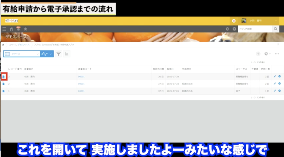Open the three-dots more options menu
284x157 pixels.
pyautogui.click(x=277, y=54)
